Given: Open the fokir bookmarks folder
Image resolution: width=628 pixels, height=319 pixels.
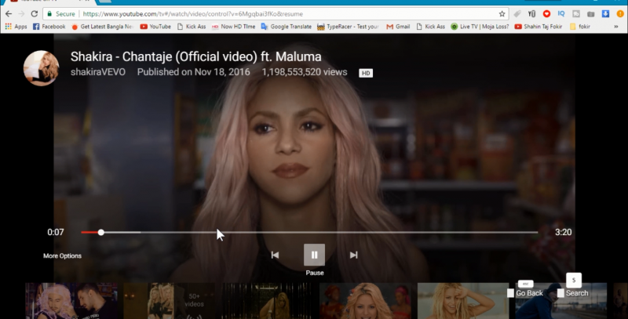Looking at the screenshot, I should 580,27.
